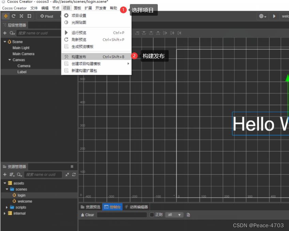Click the globe language icon near top right

pyautogui.click(x=261, y=16)
